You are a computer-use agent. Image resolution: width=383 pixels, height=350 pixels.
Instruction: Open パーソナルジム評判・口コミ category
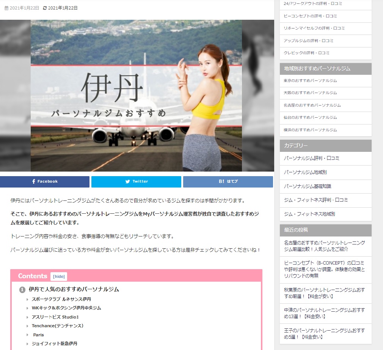click(x=311, y=158)
